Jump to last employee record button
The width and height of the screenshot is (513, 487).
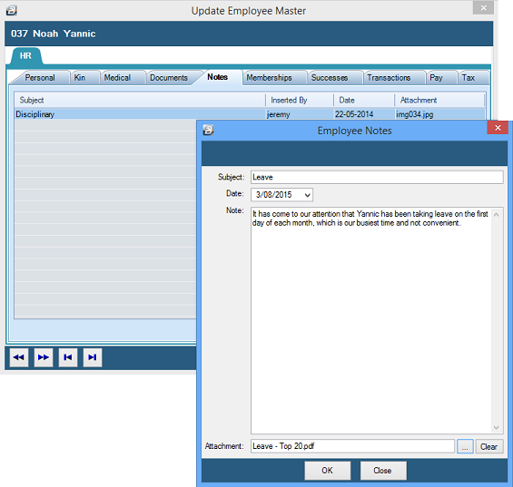point(93,357)
